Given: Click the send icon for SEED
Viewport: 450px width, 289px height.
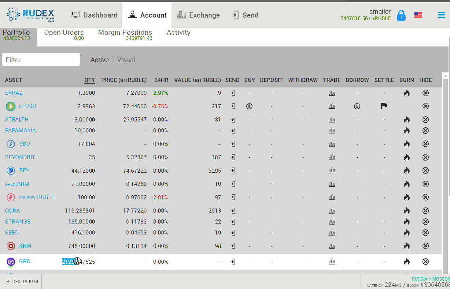Looking at the screenshot, I should pos(232,233).
